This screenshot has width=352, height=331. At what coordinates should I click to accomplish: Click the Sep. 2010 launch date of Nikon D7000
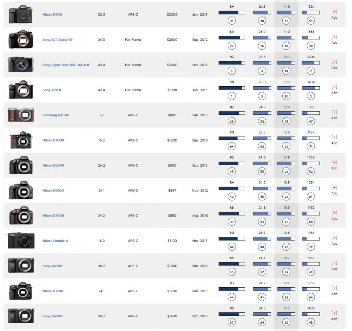point(200,140)
